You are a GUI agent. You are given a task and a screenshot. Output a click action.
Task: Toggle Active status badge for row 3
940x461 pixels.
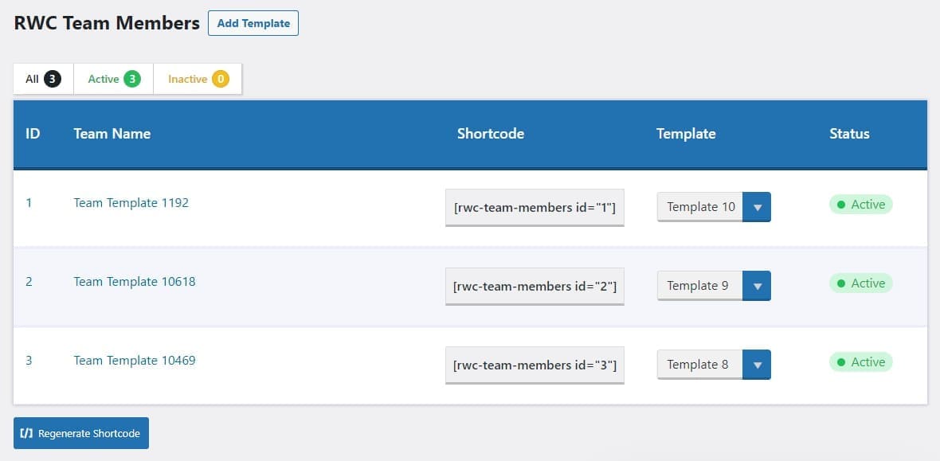pyautogui.click(x=860, y=362)
